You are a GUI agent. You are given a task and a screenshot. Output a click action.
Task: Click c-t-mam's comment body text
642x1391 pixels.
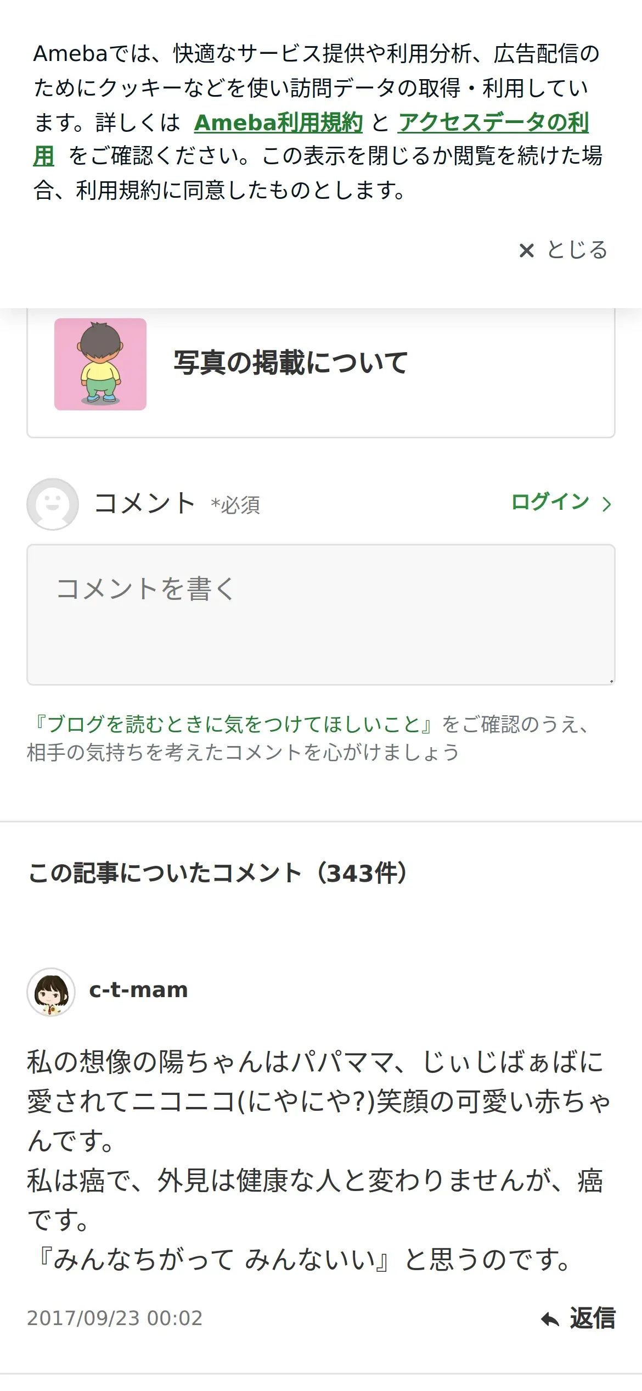(318, 1161)
